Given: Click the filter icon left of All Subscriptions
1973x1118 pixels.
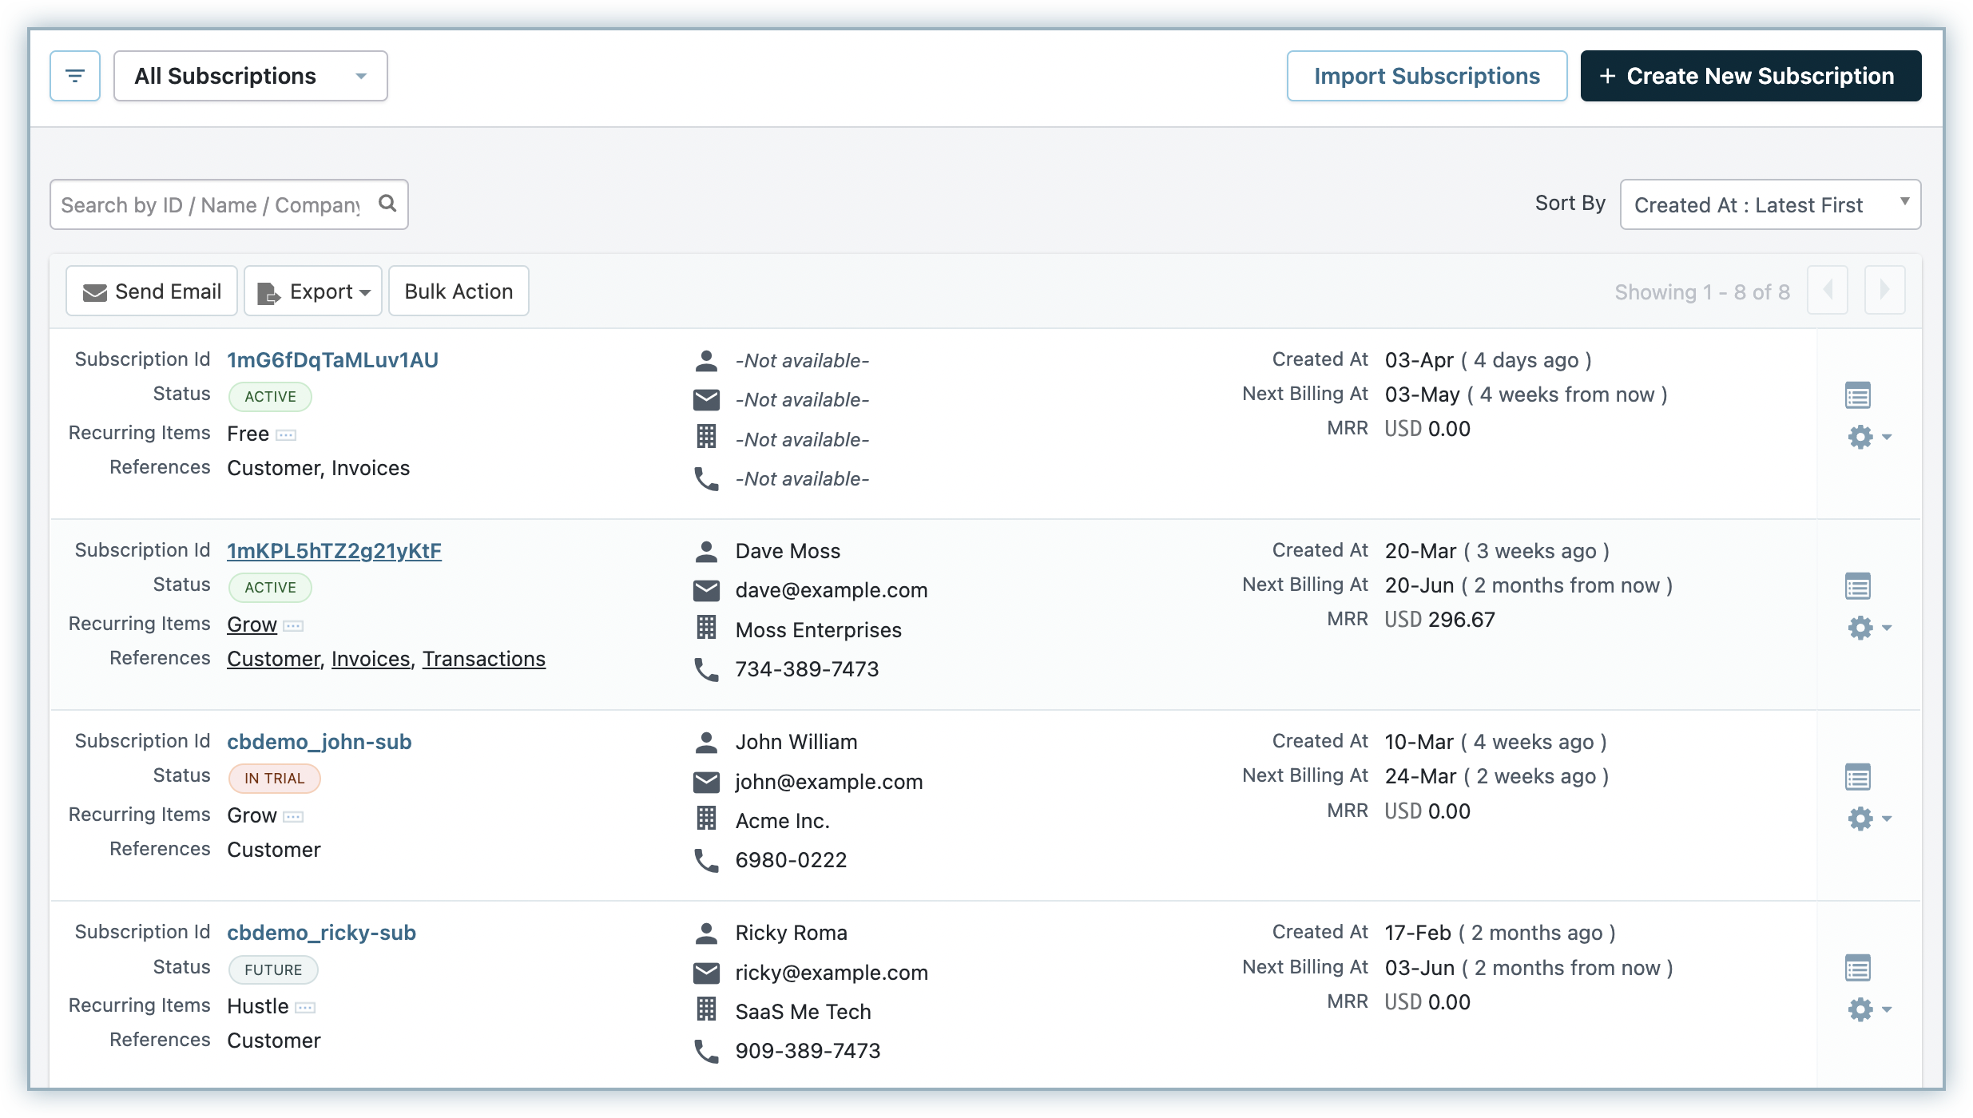Looking at the screenshot, I should (74, 76).
